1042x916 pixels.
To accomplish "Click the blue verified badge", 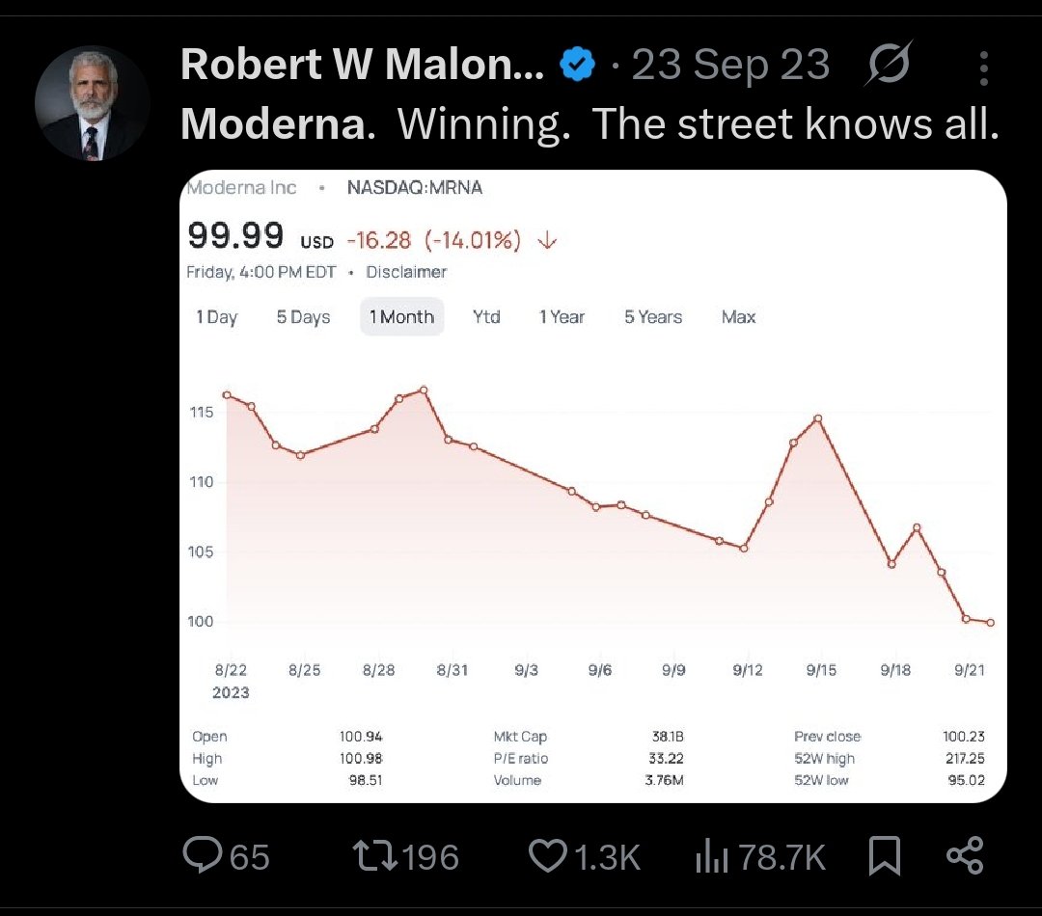I will [x=578, y=66].
